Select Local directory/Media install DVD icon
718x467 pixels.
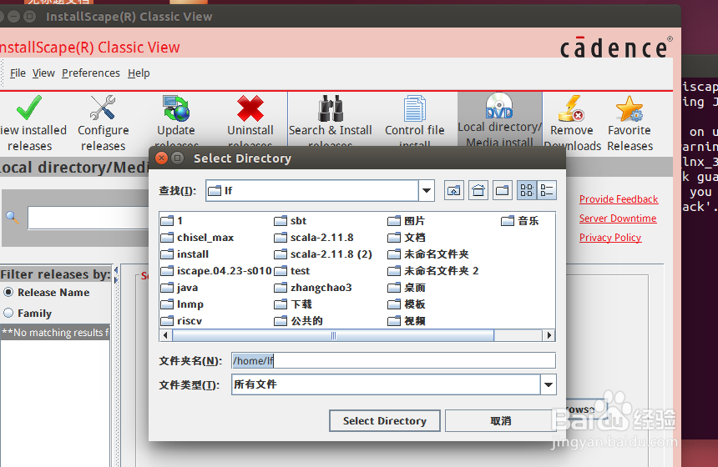pyautogui.click(x=499, y=106)
